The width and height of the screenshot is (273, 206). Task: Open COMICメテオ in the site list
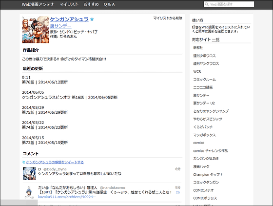click(x=203, y=190)
